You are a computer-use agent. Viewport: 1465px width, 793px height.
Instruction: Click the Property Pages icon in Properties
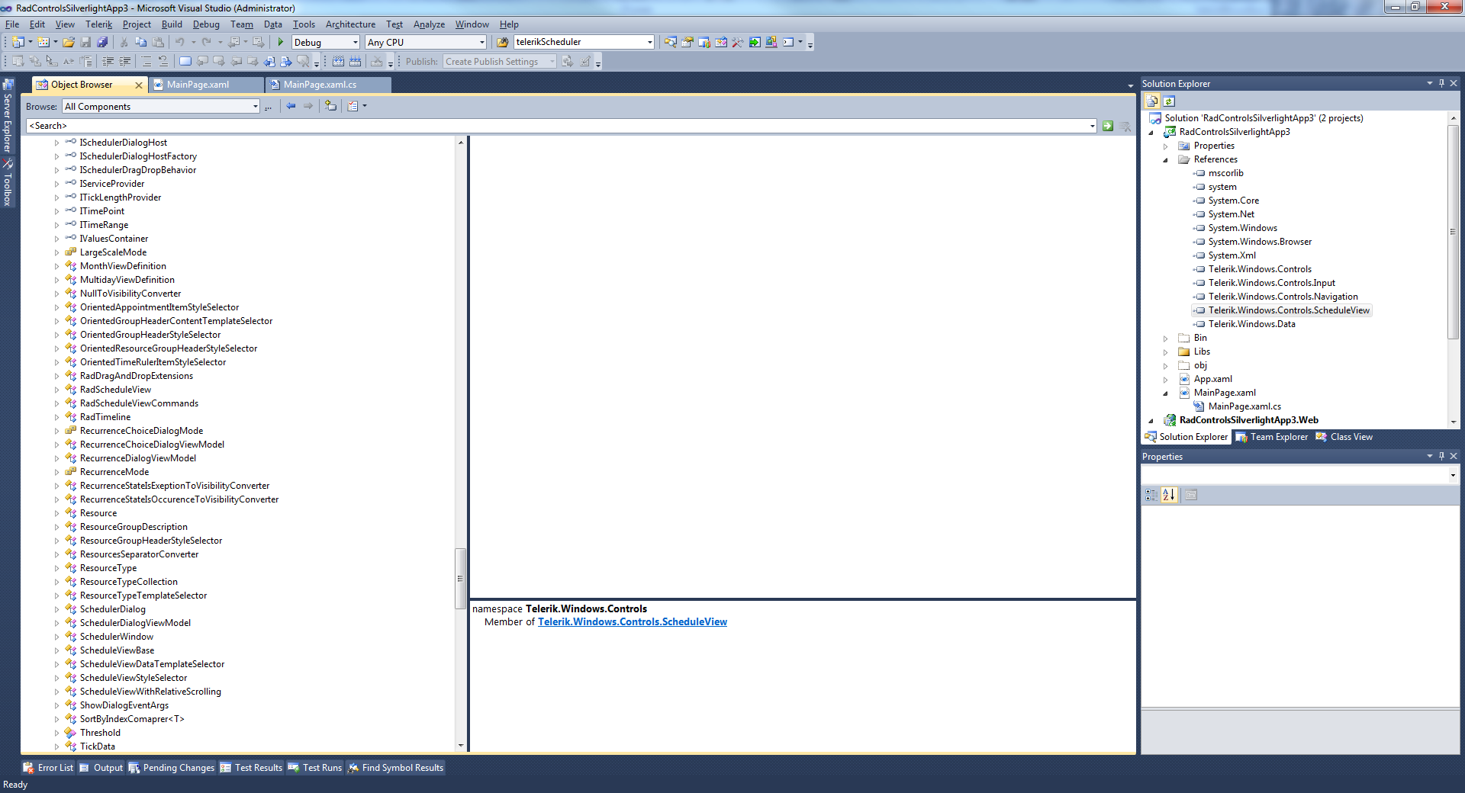(x=1191, y=495)
